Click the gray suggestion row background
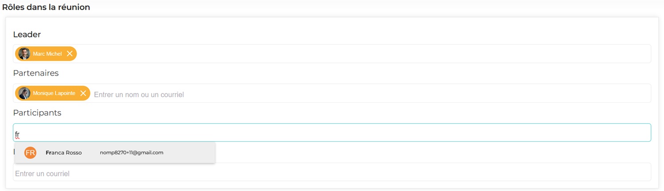664x191 pixels. click(191, 153)
